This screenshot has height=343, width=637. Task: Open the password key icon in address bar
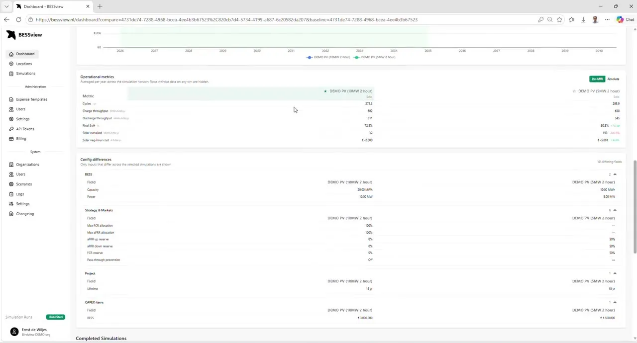tap(540, 19)
